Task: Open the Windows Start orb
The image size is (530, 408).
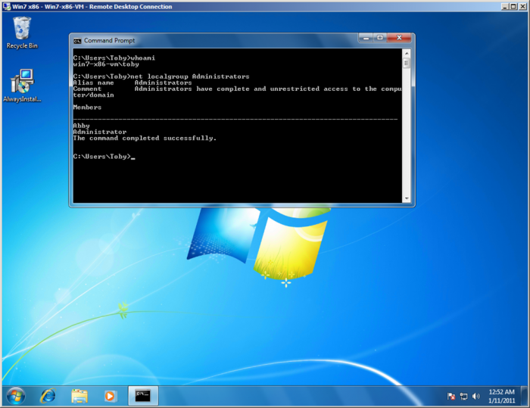Action: tap(16, 395)
